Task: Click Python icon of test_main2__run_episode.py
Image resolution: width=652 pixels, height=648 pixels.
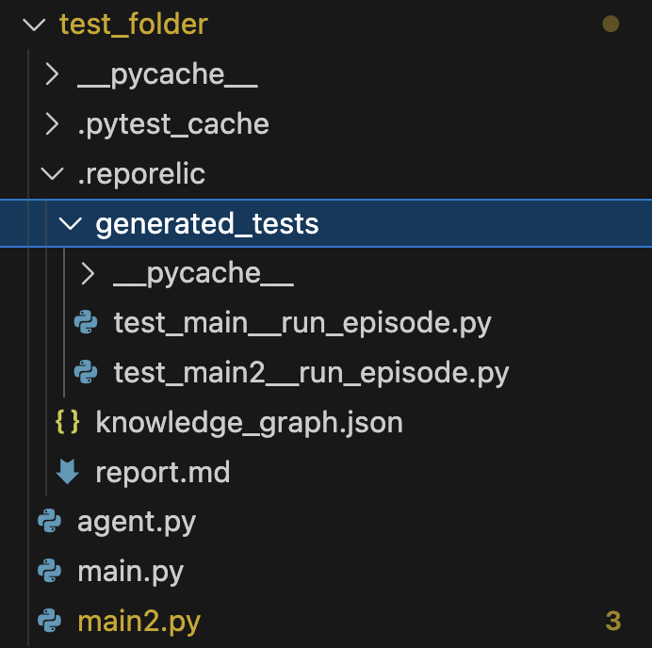Action: click(86, 372)
